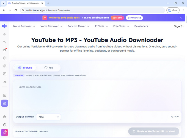Open the tab search dropdown arrow
This screenshot has height=138, width=187.
(3, 3)
